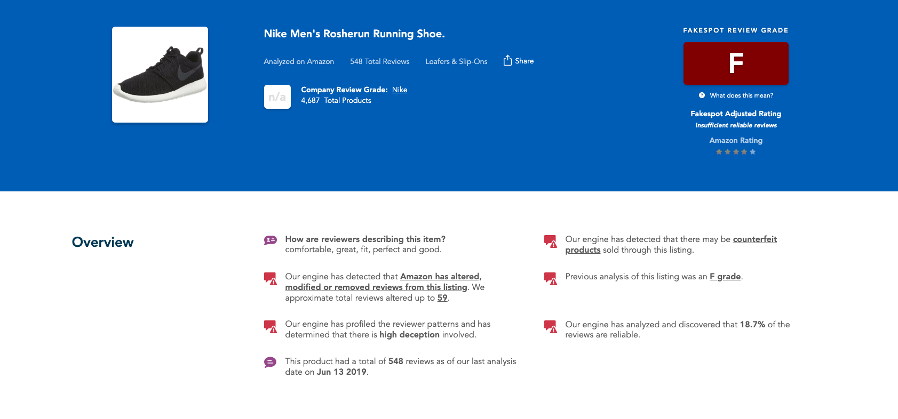Click the warning icon beside 18.7% reliable
898x419 pixels.
[x=551, y=326]
